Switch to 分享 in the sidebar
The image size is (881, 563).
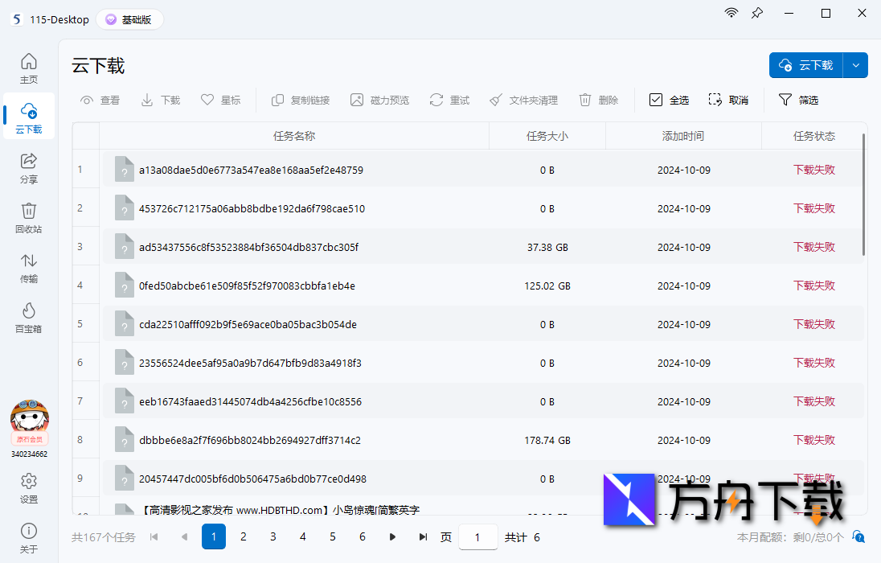tap(28, 168)
